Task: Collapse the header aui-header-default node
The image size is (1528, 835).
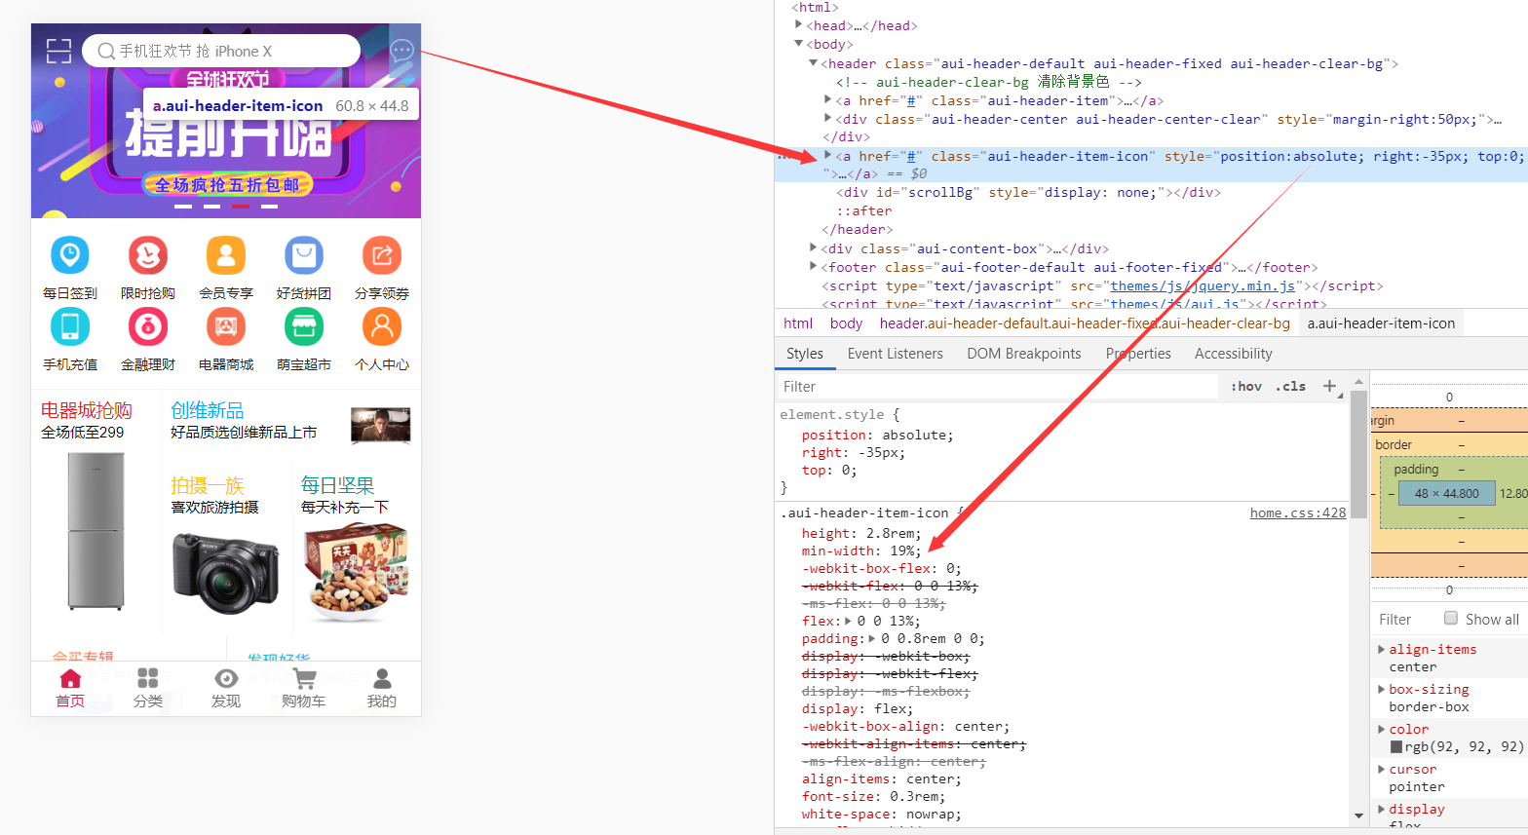Action: pos(814,63)
